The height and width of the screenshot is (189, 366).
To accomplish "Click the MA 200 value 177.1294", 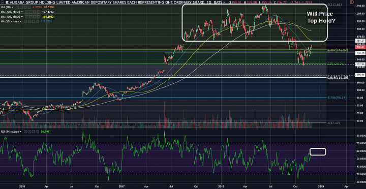I will coord(48,12).
